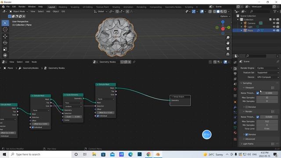281x158 pixels.
Task: Click the viewport Max Samples field
Action: (x=267, y=97)
